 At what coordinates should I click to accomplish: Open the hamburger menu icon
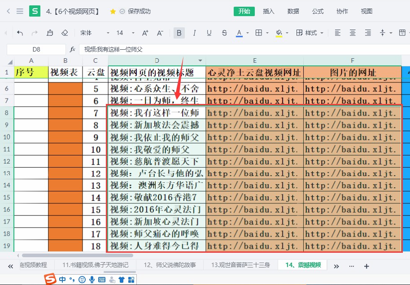click(20, 11)
